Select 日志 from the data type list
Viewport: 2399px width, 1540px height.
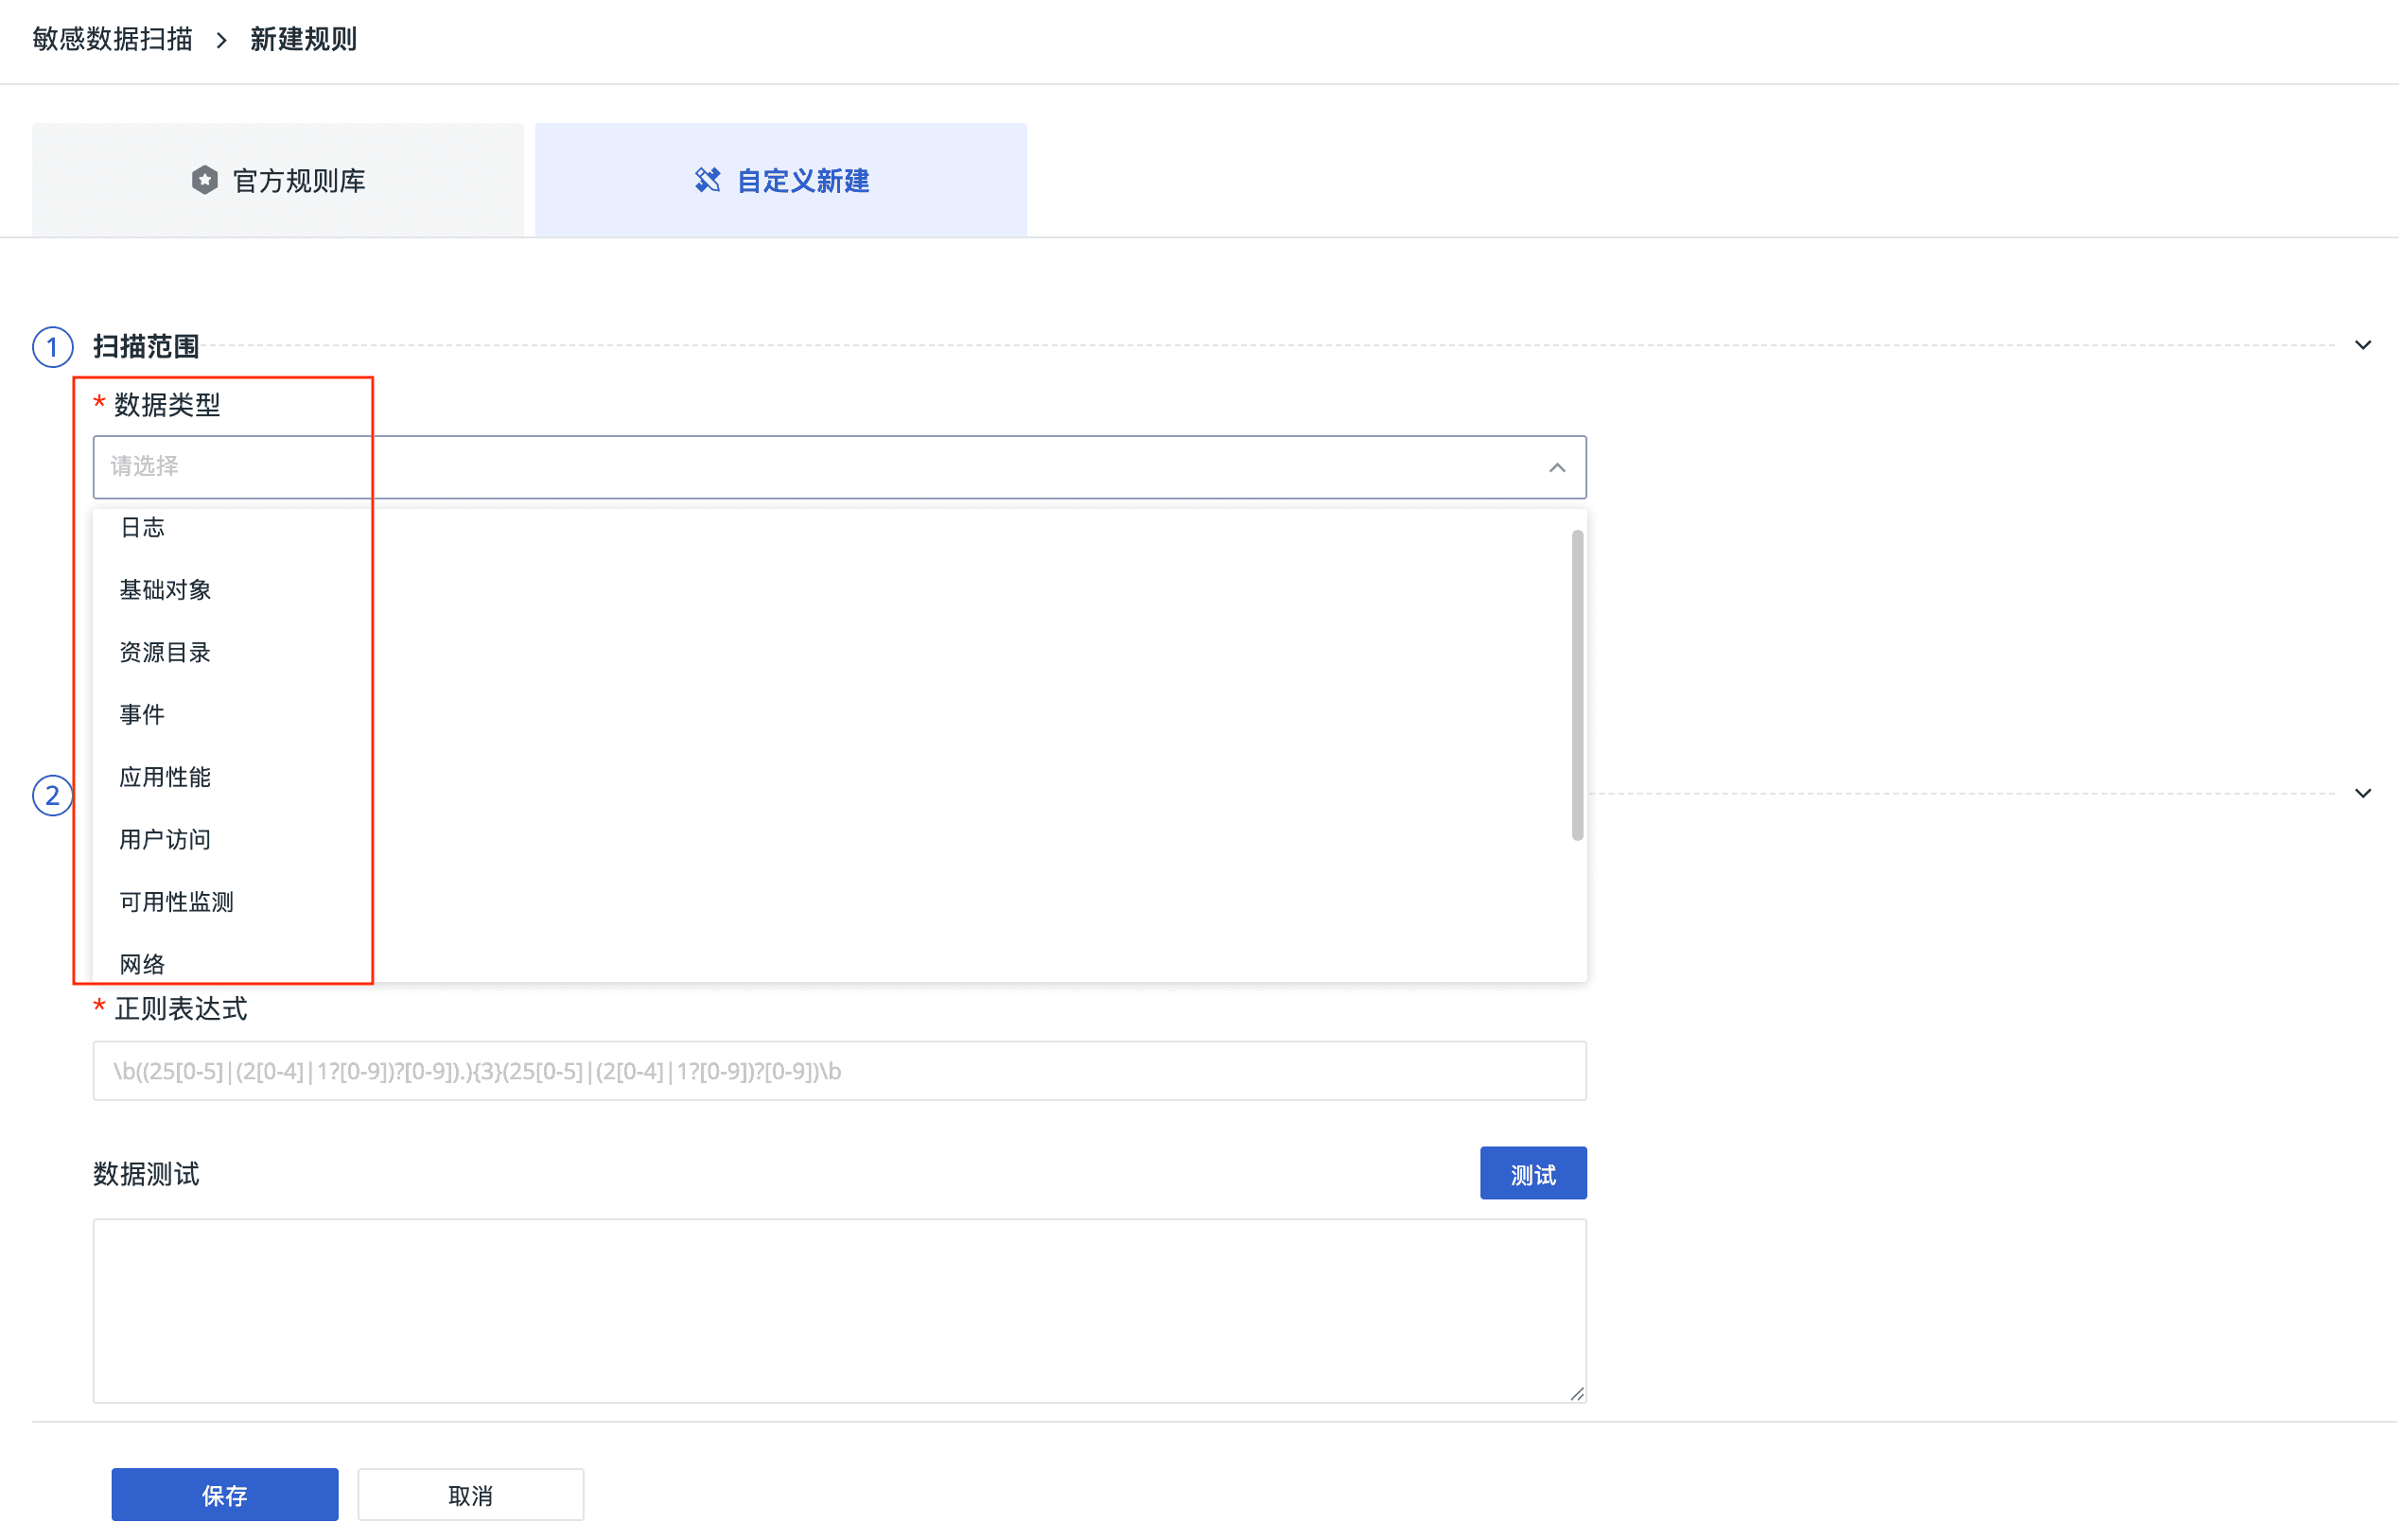839,528
